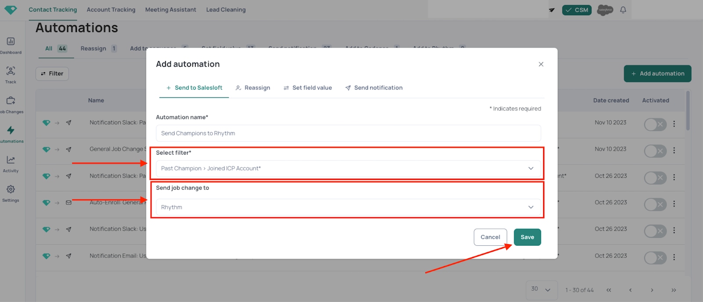Open the Lead Cleaning tab

tap(226, 10)
